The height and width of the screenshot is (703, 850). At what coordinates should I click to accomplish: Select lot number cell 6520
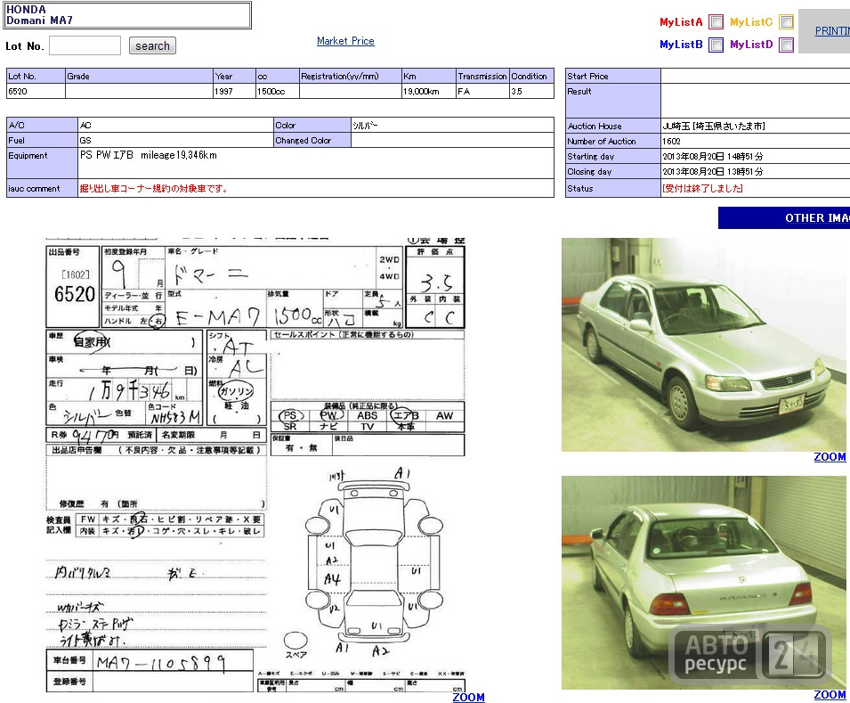[36, 91]
